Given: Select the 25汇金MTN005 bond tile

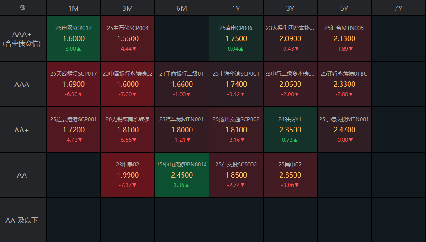Looking at the screenshot, I should point(344,38).
